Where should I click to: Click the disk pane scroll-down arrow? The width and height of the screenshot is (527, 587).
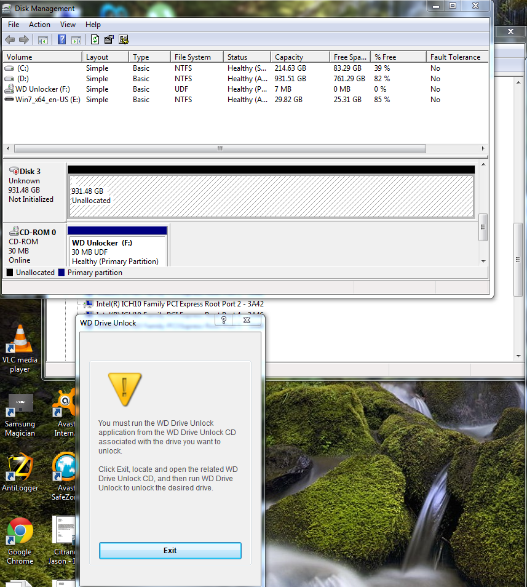[x=483, y=262]
